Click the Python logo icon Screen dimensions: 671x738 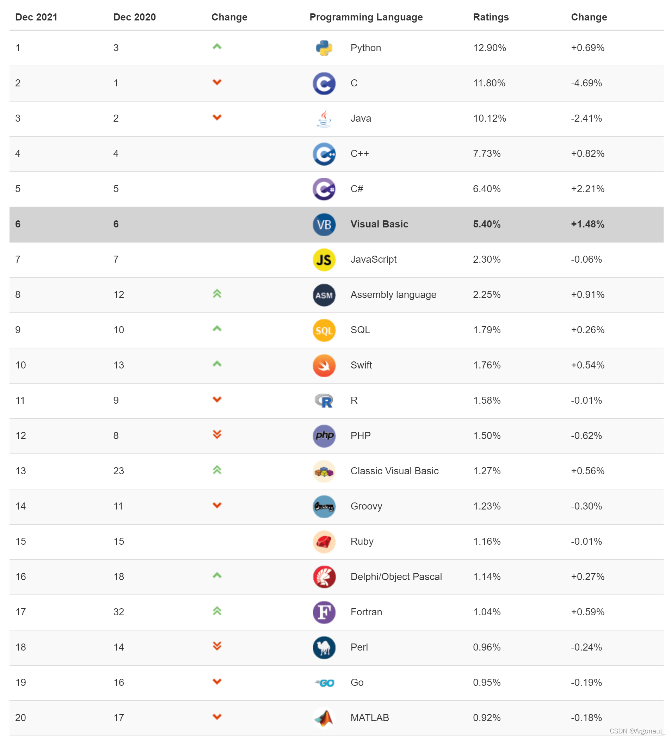coord(324,48)
